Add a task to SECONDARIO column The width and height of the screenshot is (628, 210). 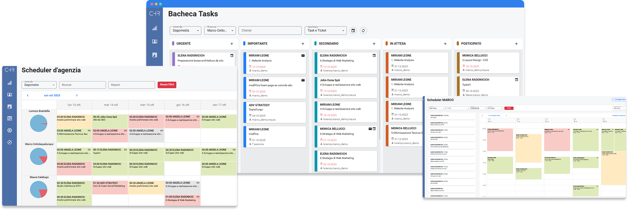click(x=374, y=44)
